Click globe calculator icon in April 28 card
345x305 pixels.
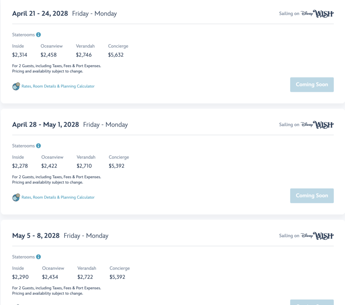coord(16,198)
